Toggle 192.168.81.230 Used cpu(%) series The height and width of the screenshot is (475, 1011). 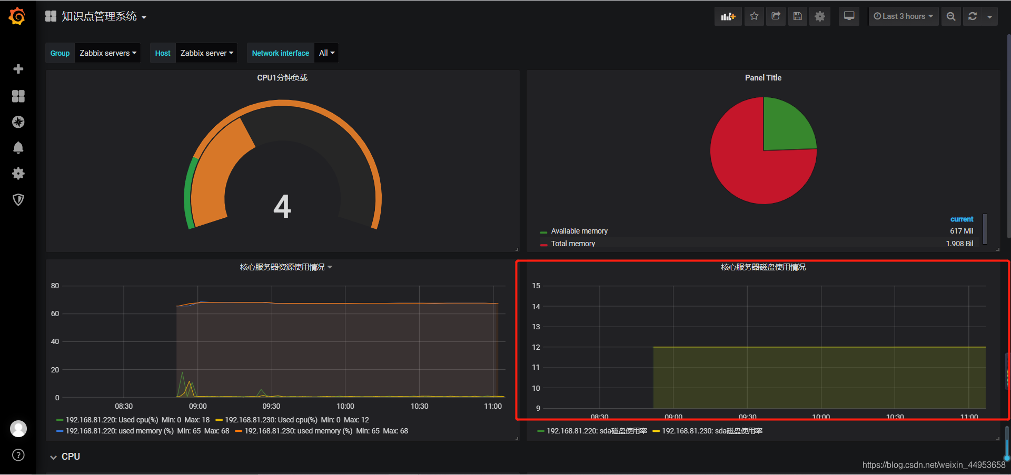[x=271, y=420]
